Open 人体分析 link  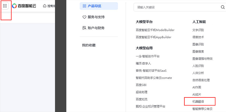pyautogui.click(x=198, y=73)
